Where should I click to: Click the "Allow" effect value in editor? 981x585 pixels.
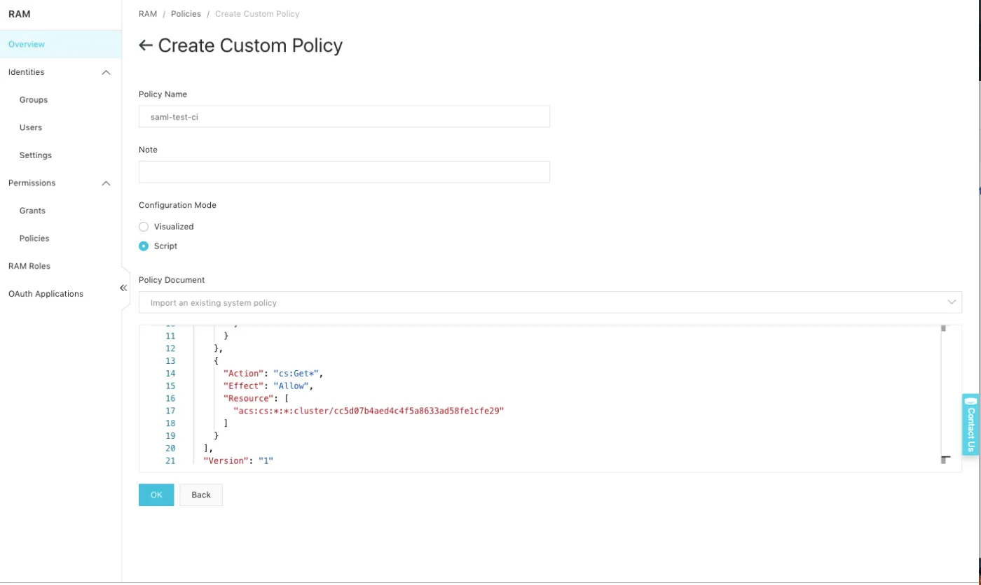click(291, 386)
